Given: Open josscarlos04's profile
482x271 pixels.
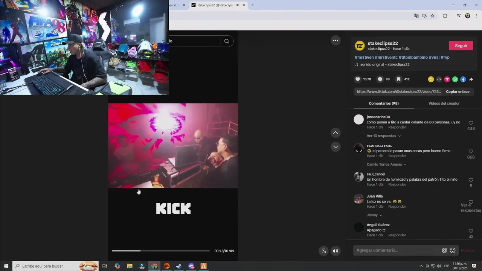Looking at the screenshot, I should (378, 117).
